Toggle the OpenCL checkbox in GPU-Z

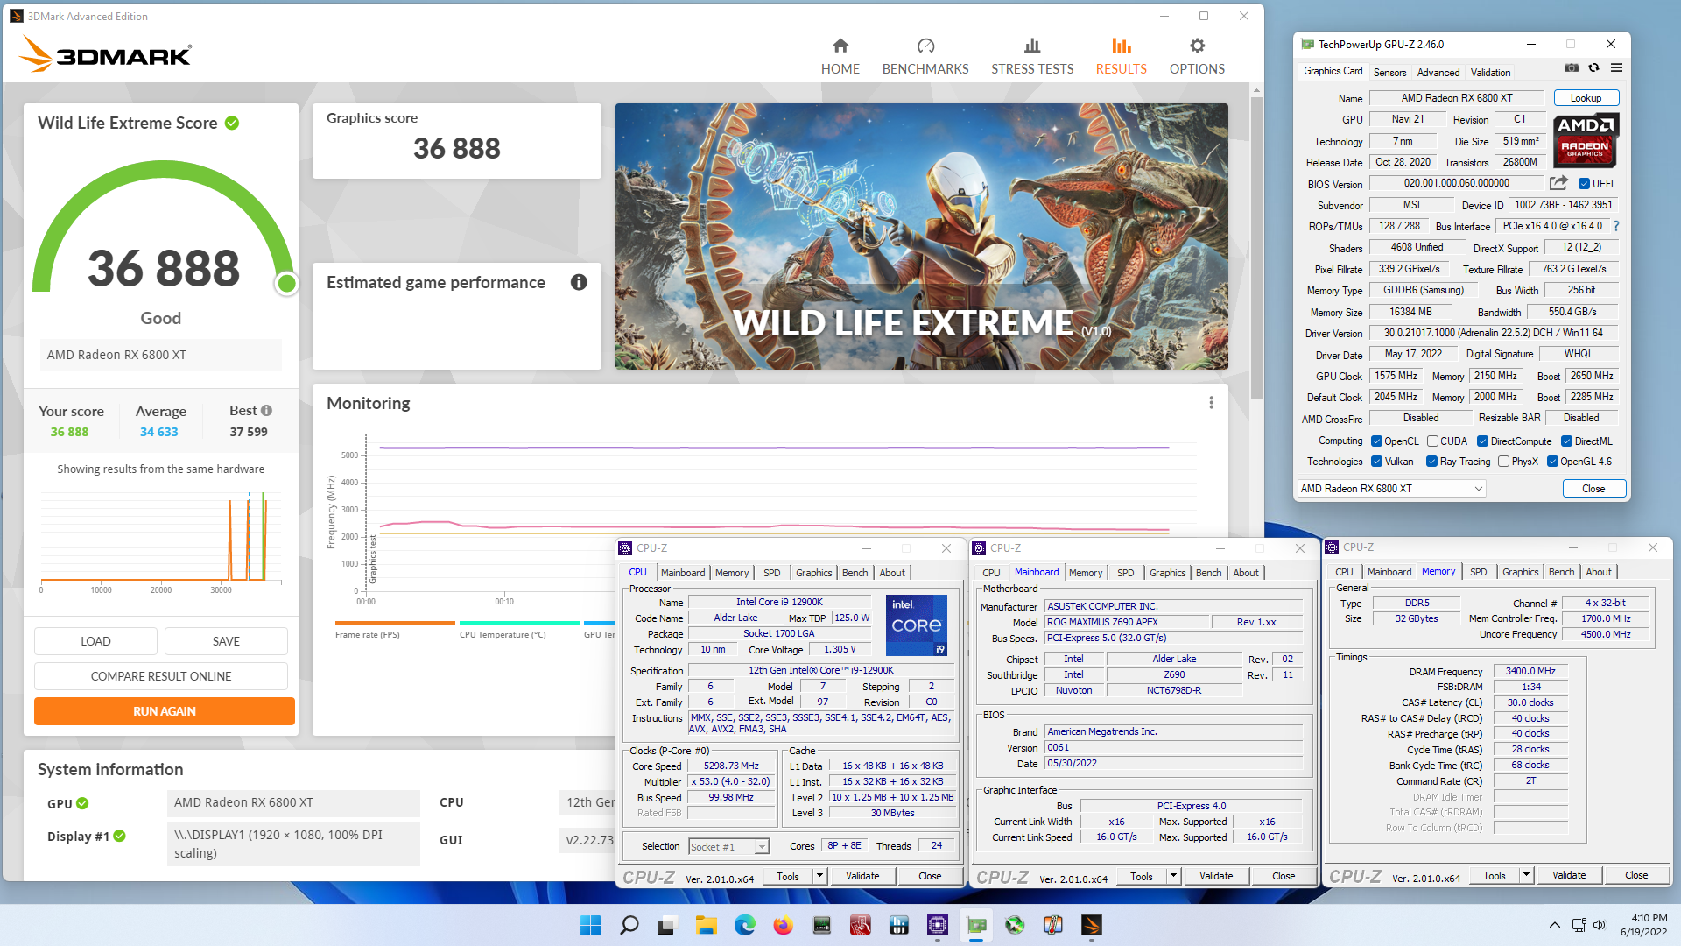[x=1376, y=441]
